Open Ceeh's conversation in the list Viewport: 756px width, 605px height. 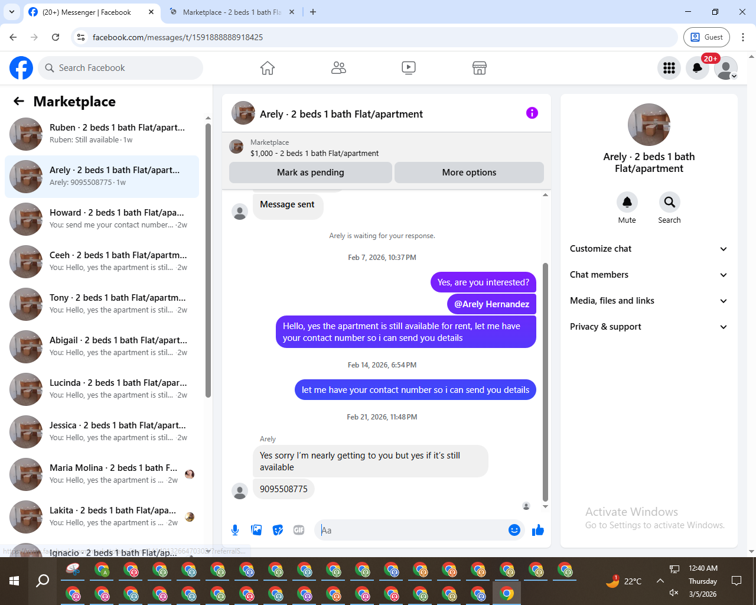[x=102, y=262]
